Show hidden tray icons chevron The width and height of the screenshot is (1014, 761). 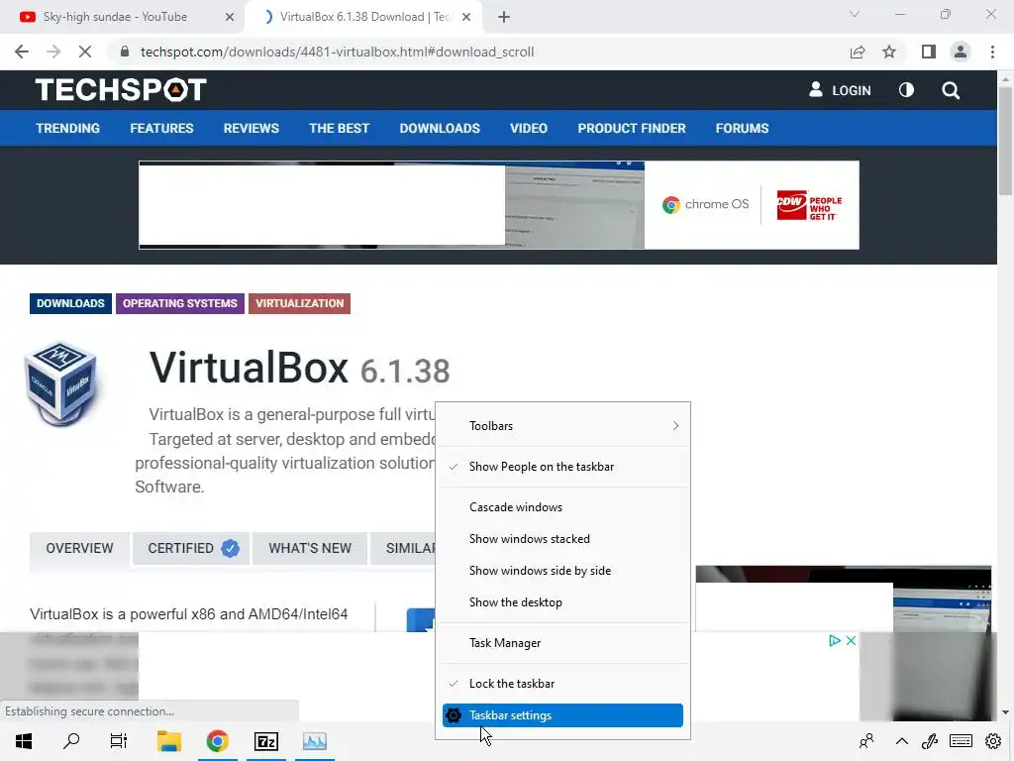pyautogui.click(x=901, y=741)
